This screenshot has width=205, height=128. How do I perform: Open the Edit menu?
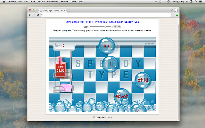[26, 2]
